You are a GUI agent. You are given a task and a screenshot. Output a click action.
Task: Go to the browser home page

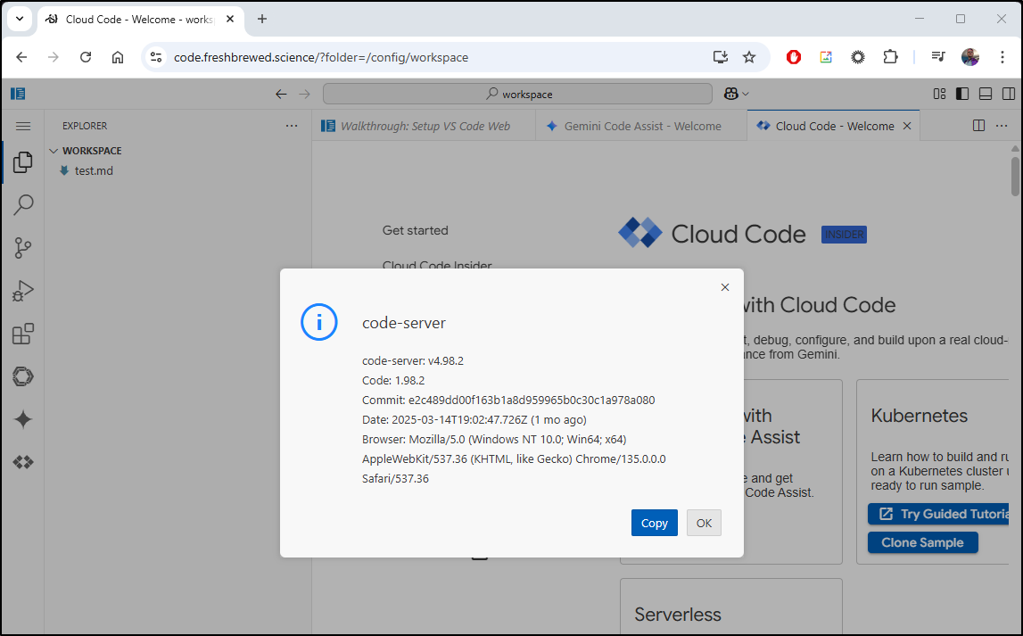click(x=118, y=57)
